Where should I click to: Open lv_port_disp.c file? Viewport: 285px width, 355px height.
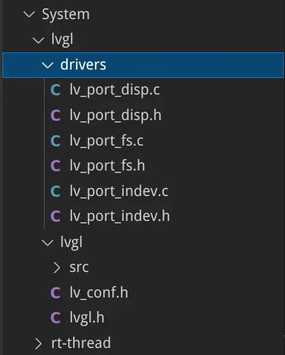pyautogui.click(x=115, y=90)
